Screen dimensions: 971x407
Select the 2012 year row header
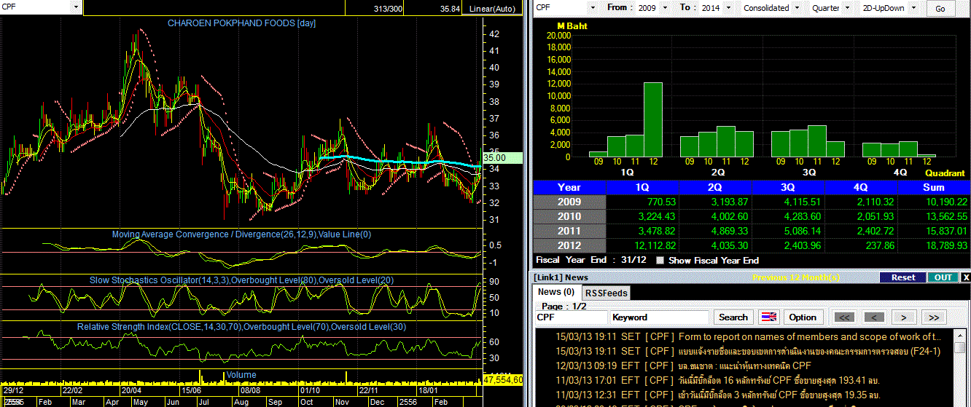coord(569,245)
